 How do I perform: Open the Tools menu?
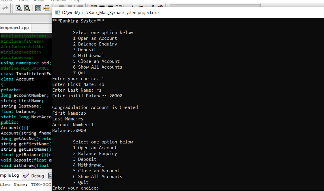[24, 1]
